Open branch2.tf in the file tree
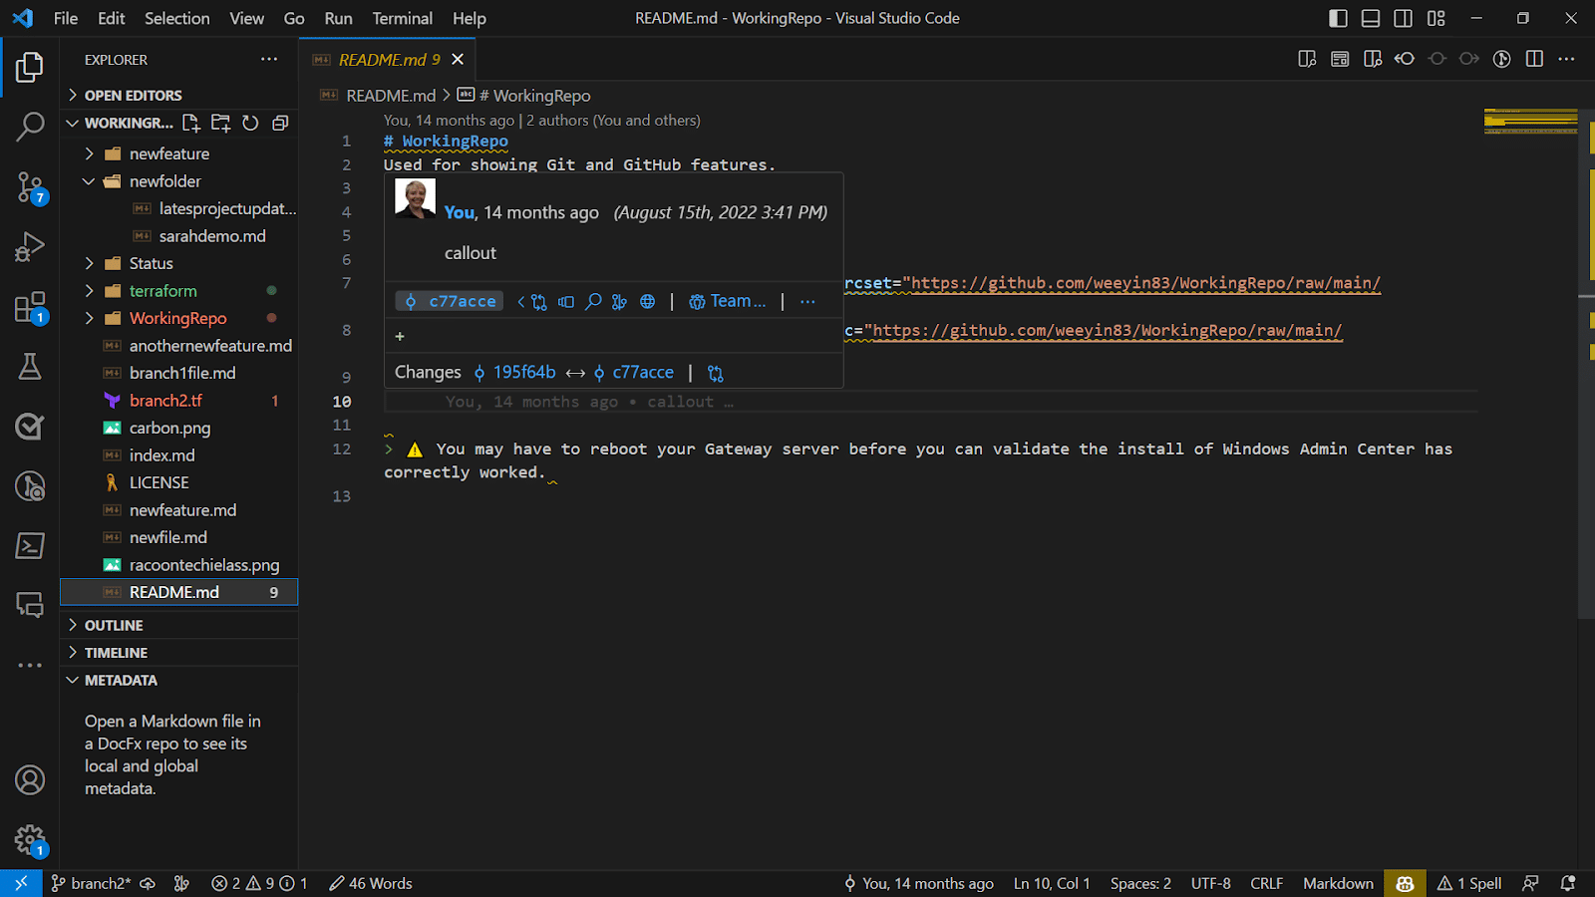Image resolution: width=1595 pixels, height=897 pixels. pyautogui.click(x=179, y=401)
